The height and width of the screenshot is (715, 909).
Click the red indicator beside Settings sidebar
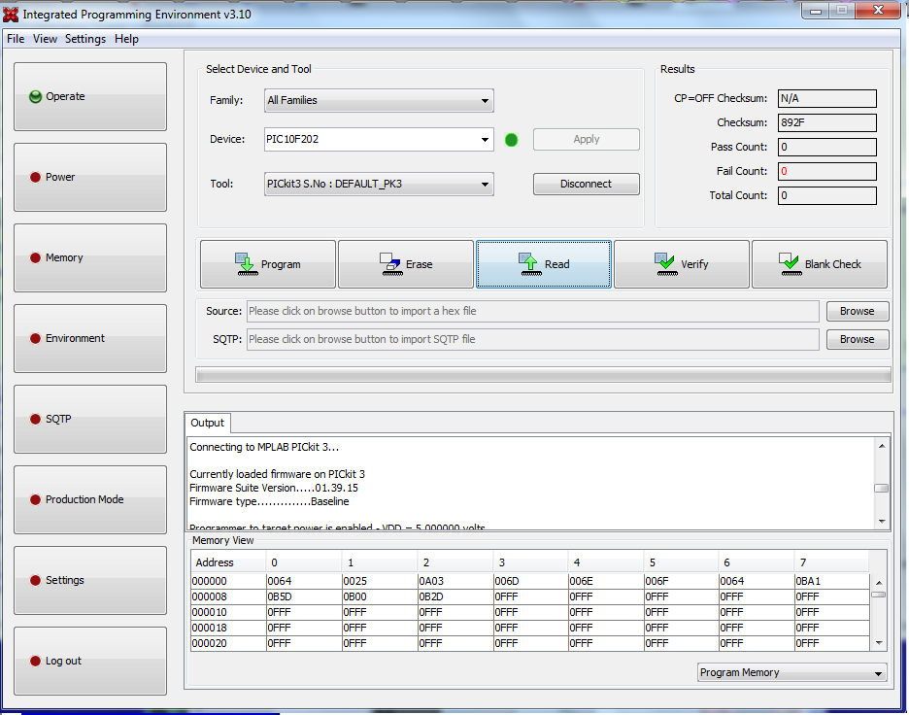[35, 581]
